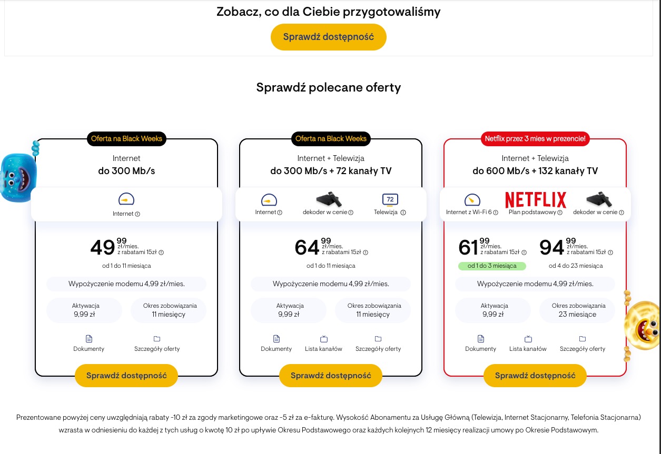This screenshot has width=661, height=454.
Task: Click info icon beside Internet z Wi-Fi 6
Action: [x=496, y=213]
